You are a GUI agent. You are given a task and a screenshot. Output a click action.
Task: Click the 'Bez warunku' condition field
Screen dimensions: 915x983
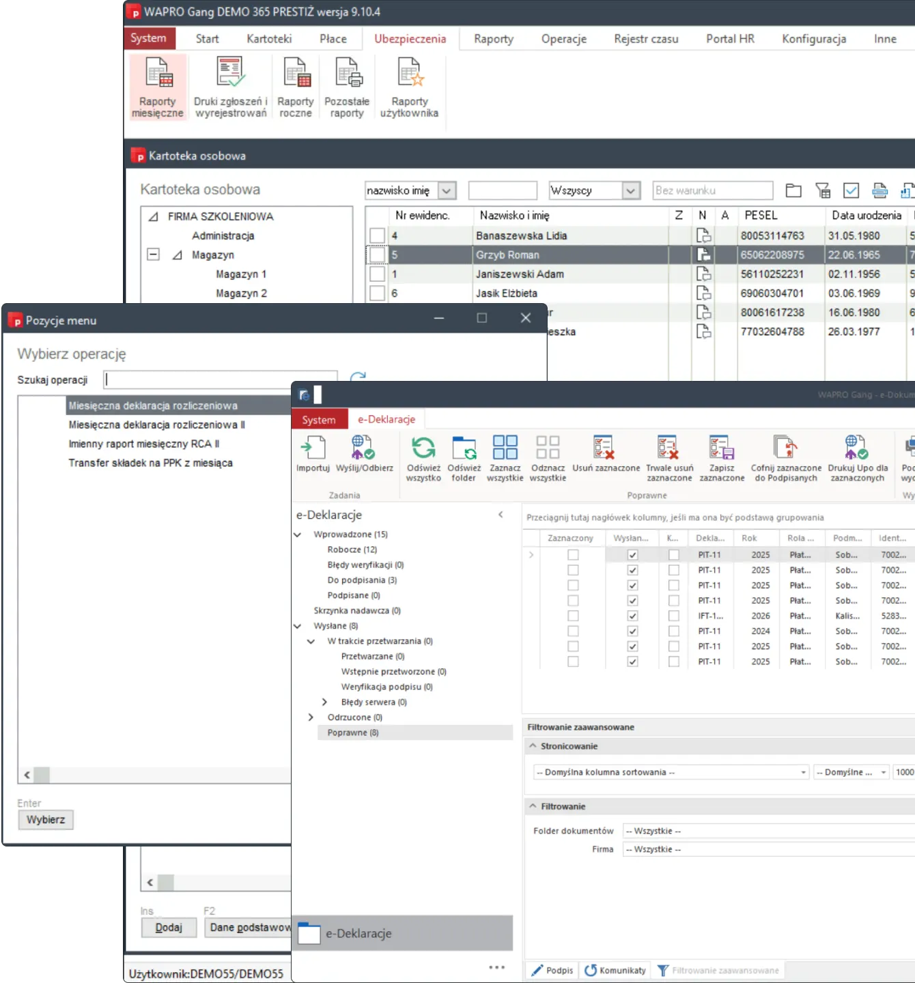[x=713, y=190]
